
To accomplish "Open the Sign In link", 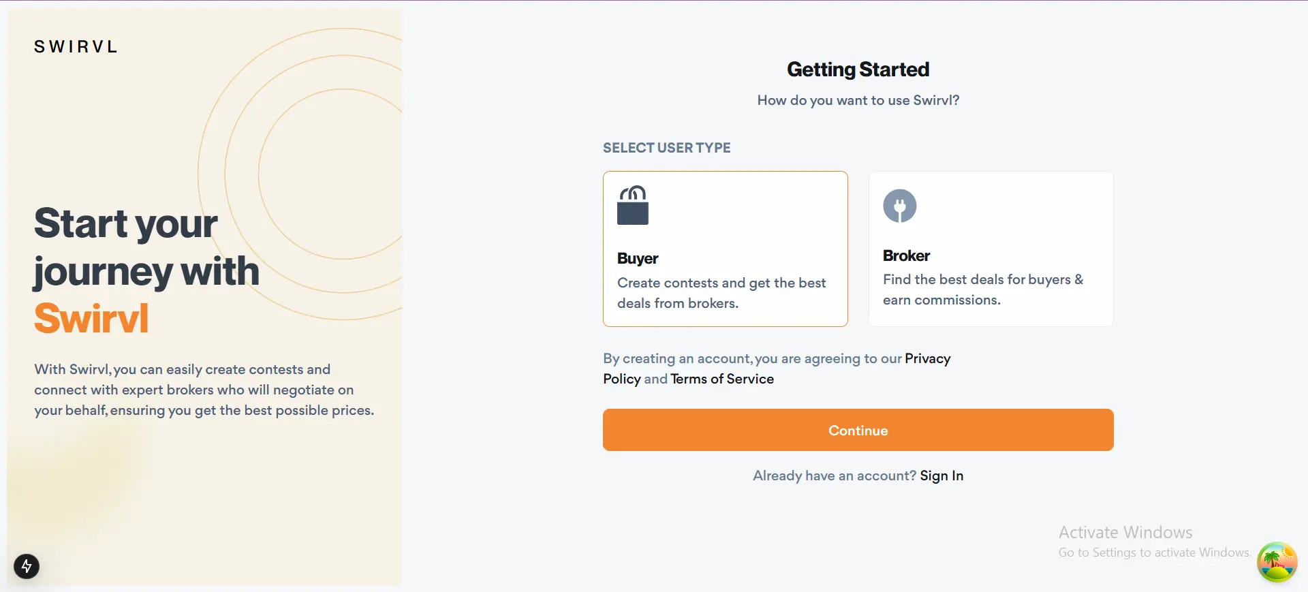I will (x=941, y=476).
